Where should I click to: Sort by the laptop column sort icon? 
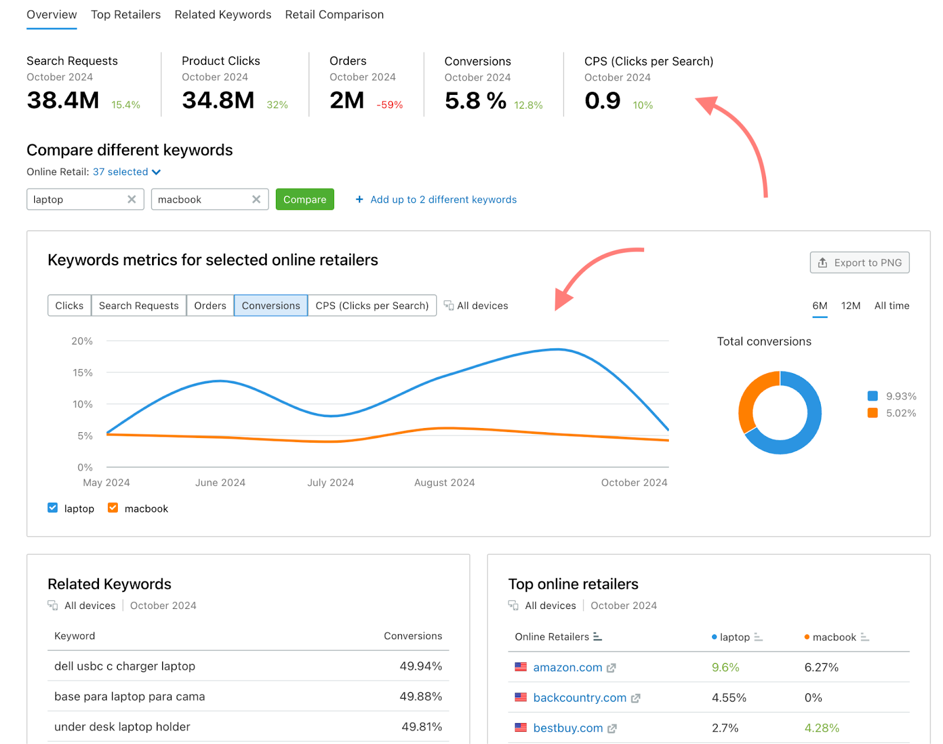(758, 637)
